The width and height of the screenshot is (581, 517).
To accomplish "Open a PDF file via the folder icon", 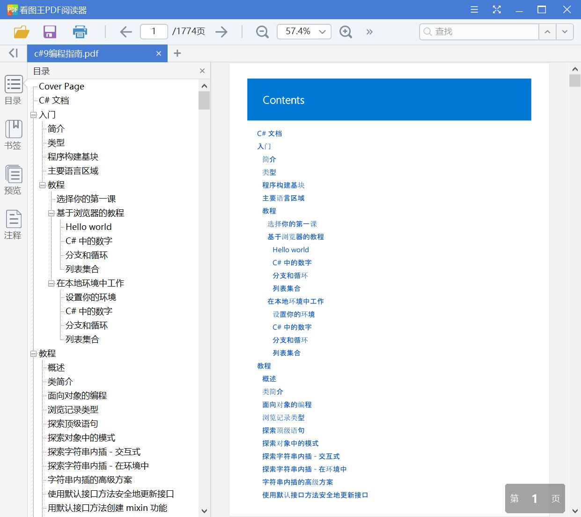I will pyautogui.click(x=20, y=31).
